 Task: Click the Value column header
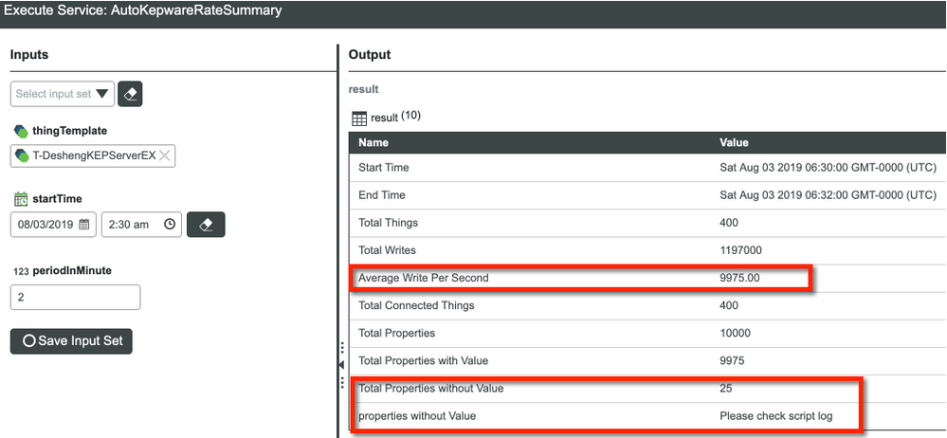coord(734,142)
